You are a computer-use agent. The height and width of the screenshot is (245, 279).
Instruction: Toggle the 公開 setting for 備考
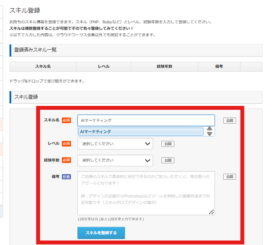coord(229,177)
